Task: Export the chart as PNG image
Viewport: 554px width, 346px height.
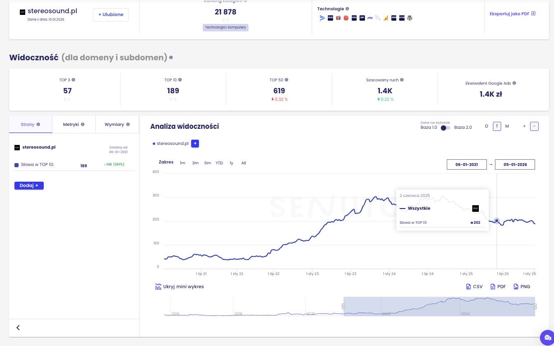Action: pos(522,287)
